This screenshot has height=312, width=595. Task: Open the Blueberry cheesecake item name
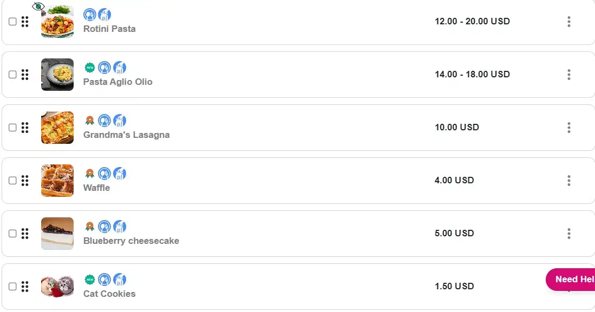click(131, 241)
